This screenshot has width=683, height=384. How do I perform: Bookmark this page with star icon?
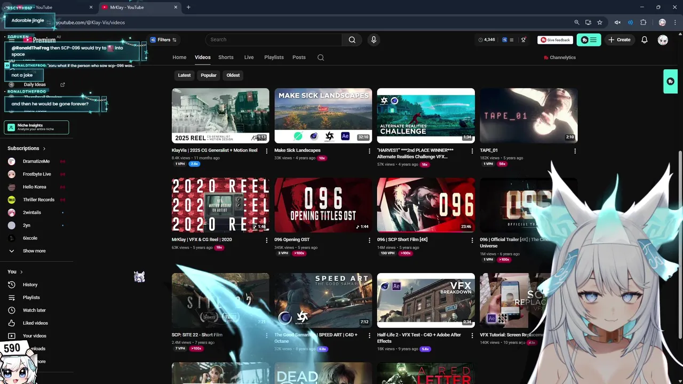[x=600, y=22]
